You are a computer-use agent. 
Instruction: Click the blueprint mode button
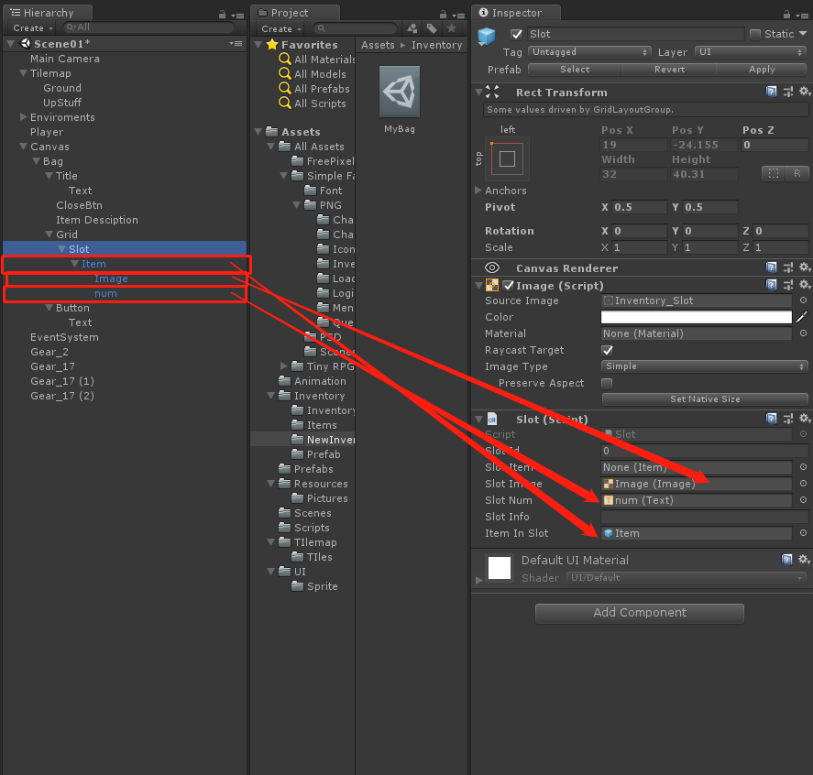point(774,173)
